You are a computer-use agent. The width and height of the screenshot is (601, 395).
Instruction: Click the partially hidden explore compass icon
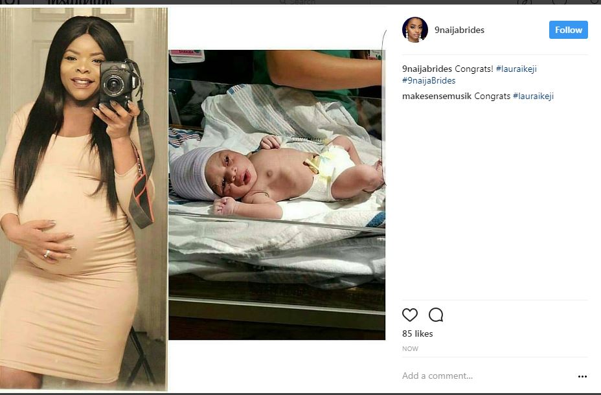525,2
